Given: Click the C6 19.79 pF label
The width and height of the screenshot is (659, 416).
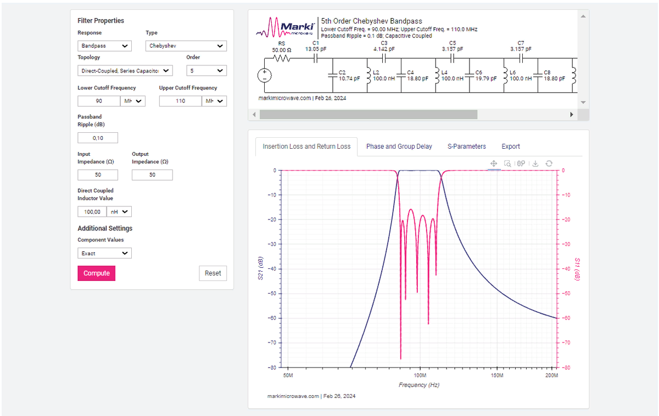Looking at the screenshot, I should (x=486, y=75).
